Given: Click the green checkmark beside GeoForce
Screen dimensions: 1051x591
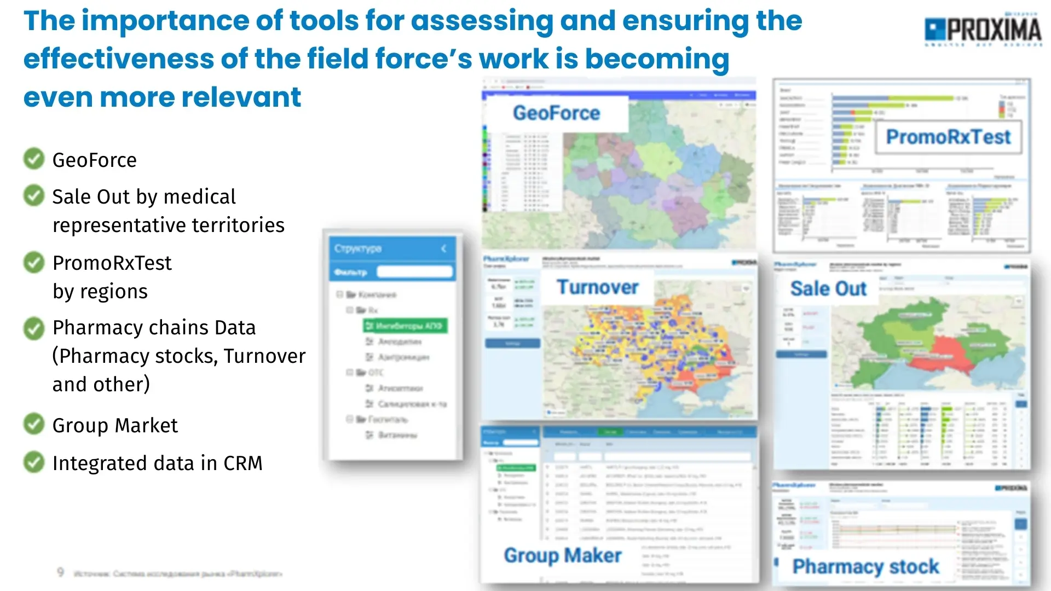Looking at the screenshot, I should pos(34,159).
